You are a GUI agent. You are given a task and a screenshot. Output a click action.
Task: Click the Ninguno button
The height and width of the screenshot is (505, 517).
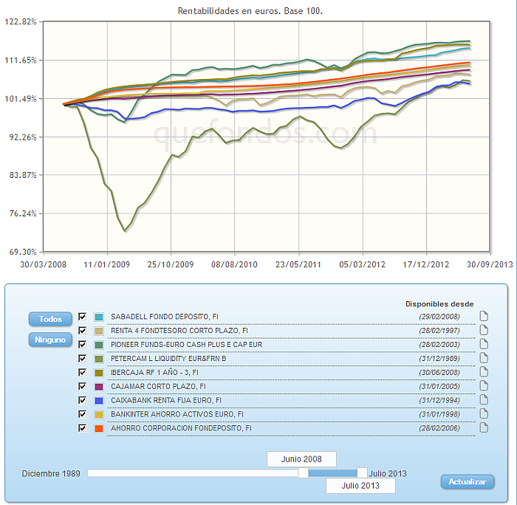tap(50, 340)
